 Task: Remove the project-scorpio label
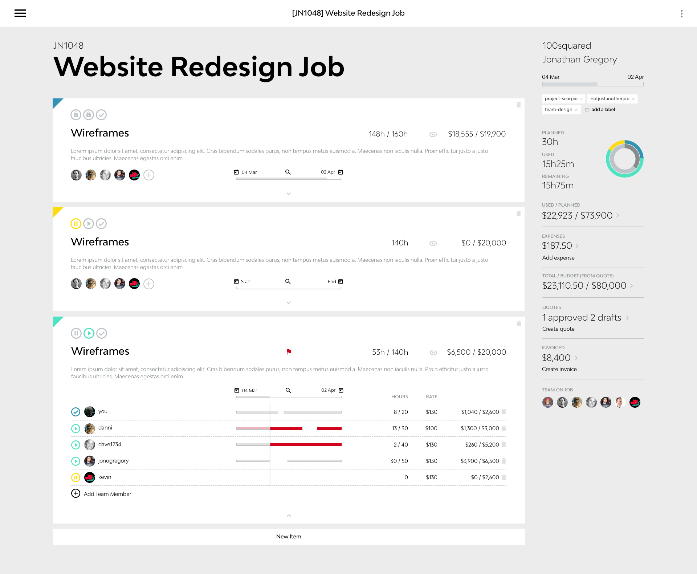(x=581, y=99)
